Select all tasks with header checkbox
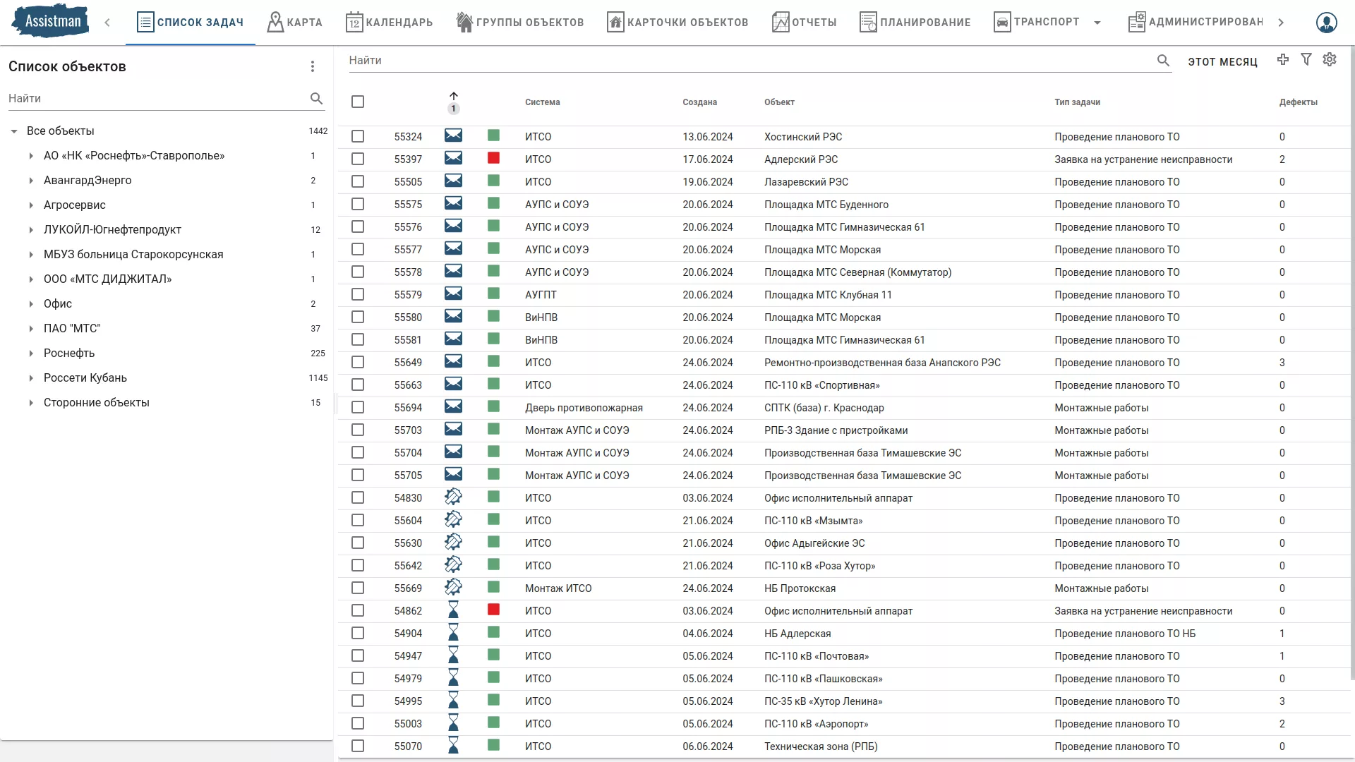The height and width of the screenshot is (762, 1355). [x=358, y=102]
